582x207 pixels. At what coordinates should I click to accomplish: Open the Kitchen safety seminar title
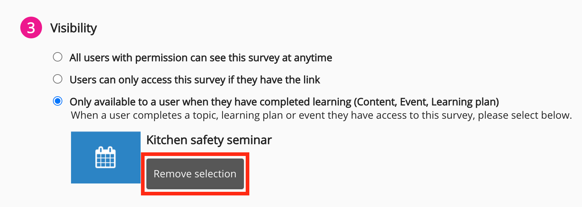tap(209, 140)
